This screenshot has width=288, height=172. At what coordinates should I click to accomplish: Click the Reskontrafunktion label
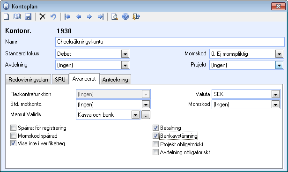[x=31, y=94]
